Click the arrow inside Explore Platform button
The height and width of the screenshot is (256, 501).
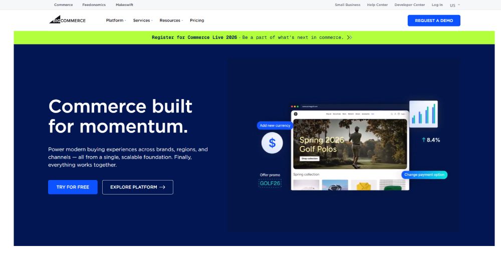162,187
